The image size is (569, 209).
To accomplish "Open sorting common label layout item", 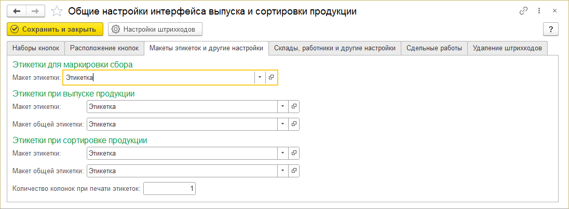I will pyautogui.click(x=294, y=171).
